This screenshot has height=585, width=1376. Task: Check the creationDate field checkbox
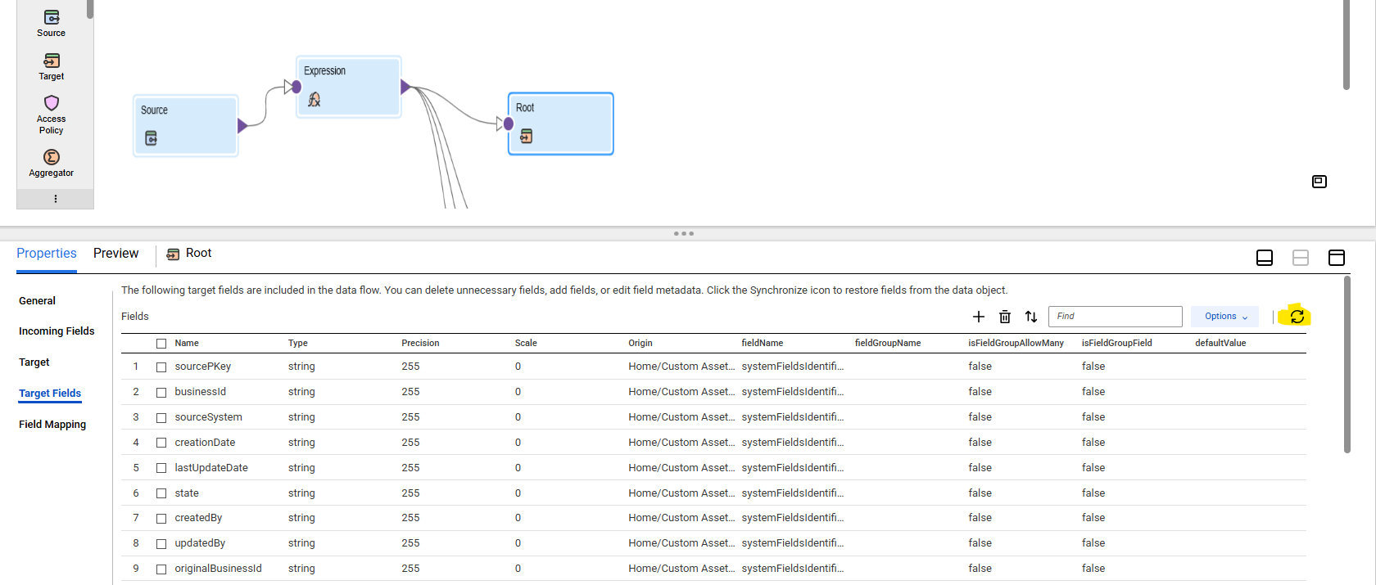pos(161,443)
